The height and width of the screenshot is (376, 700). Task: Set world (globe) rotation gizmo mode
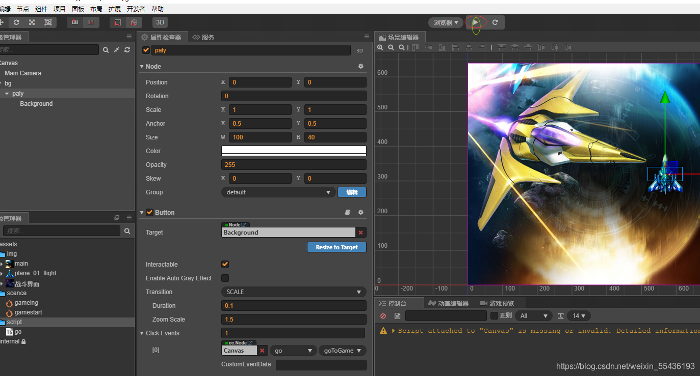[x=134, y=22]
